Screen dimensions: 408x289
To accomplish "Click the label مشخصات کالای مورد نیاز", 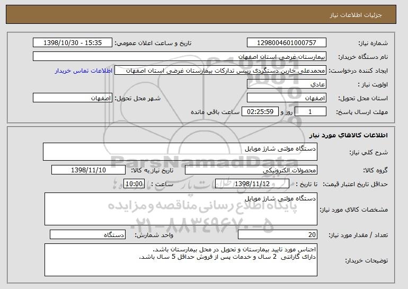I will 353,209.
